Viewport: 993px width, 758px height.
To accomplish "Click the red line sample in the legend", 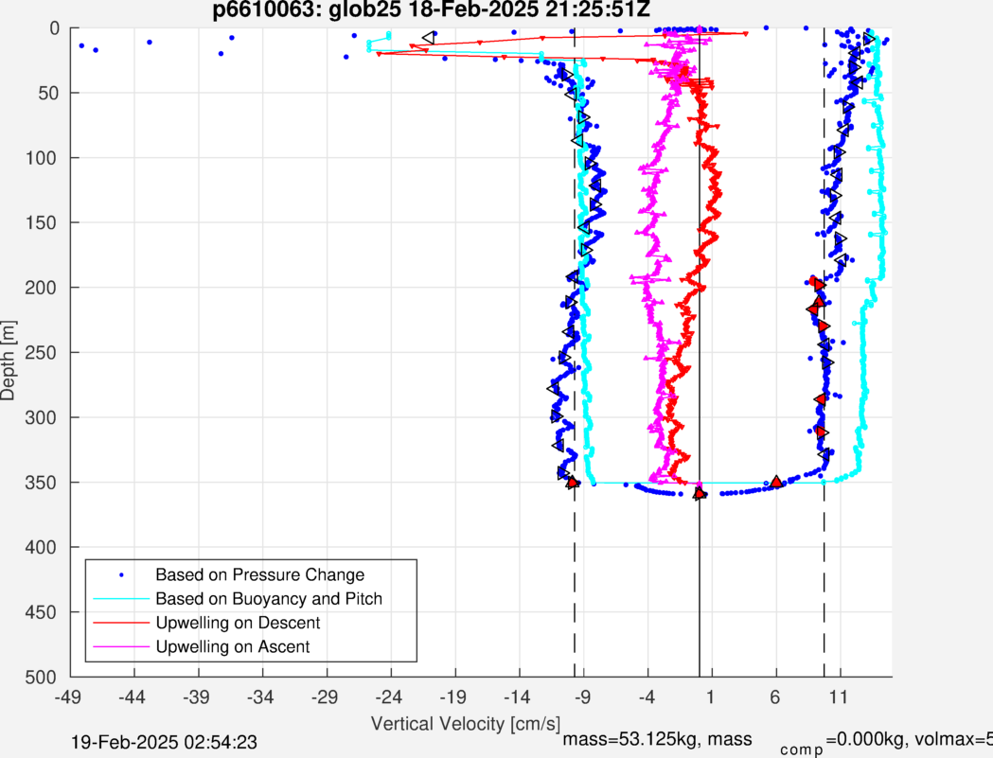I will click(x=121, y=623).
